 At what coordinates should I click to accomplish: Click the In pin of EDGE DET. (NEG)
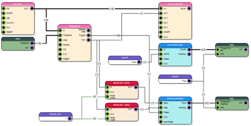(x=107, y=109)
